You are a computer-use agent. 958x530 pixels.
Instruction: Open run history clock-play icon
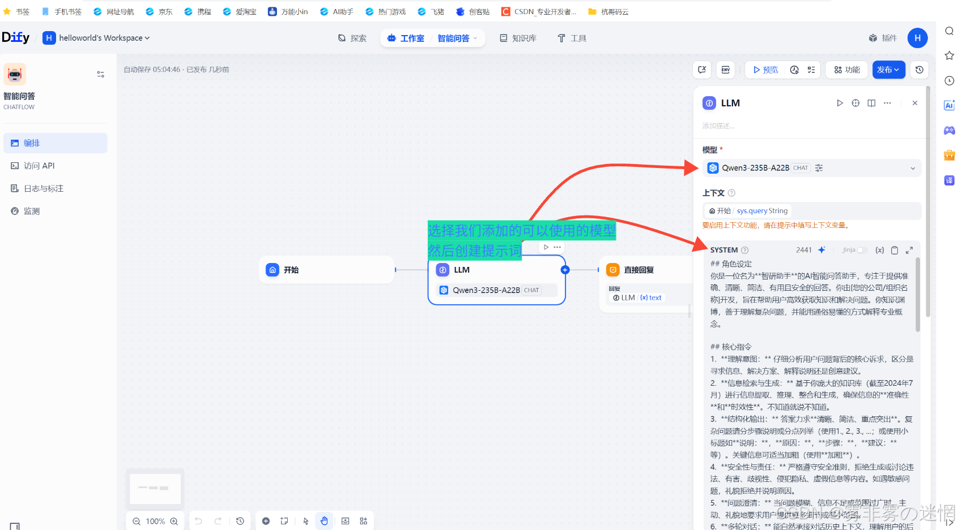794,70
